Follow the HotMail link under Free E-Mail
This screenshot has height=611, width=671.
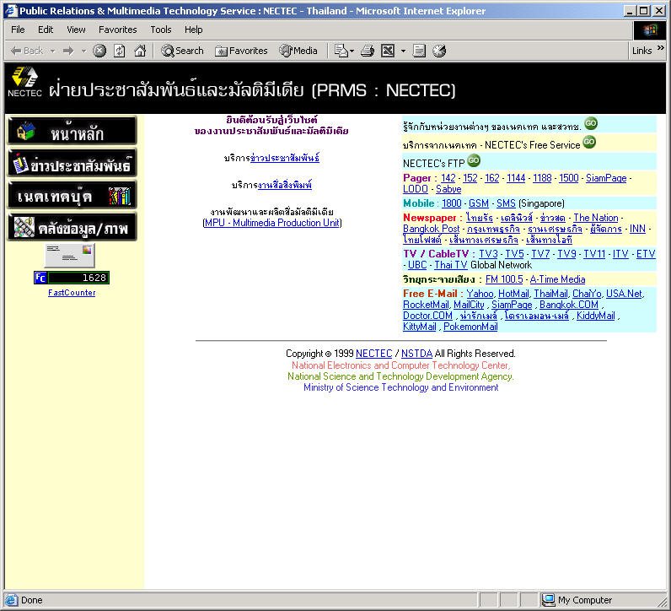[513, 294]
